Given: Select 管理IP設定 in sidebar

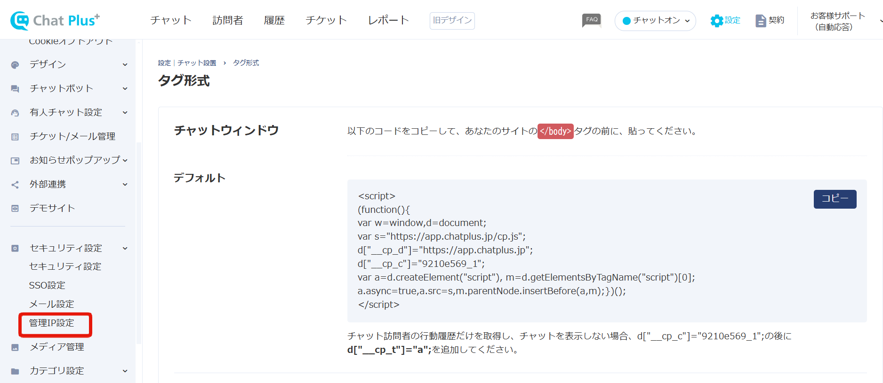Looking at the screenshot, I should 52,323.
